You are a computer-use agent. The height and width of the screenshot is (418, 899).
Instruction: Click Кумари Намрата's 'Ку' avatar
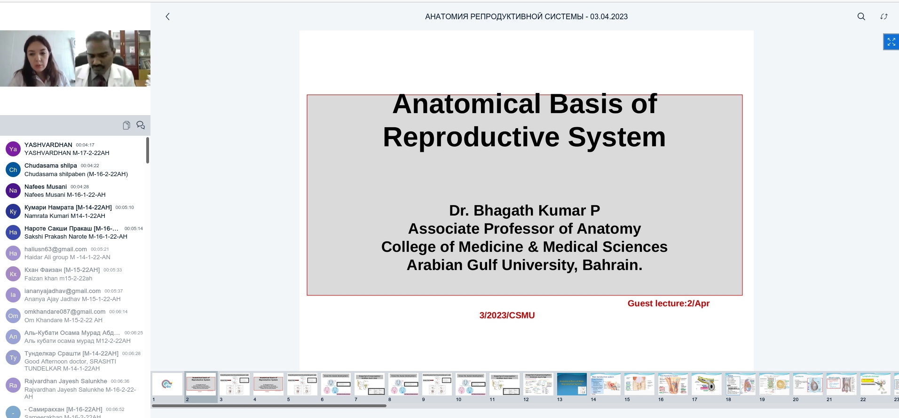[13, 211]
